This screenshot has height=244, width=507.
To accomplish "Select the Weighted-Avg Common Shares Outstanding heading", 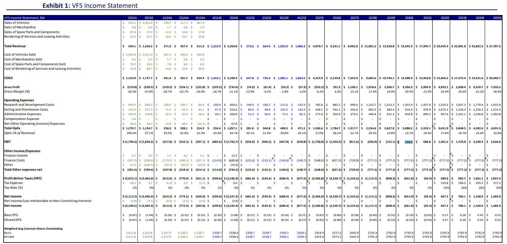I will [33, 229].
